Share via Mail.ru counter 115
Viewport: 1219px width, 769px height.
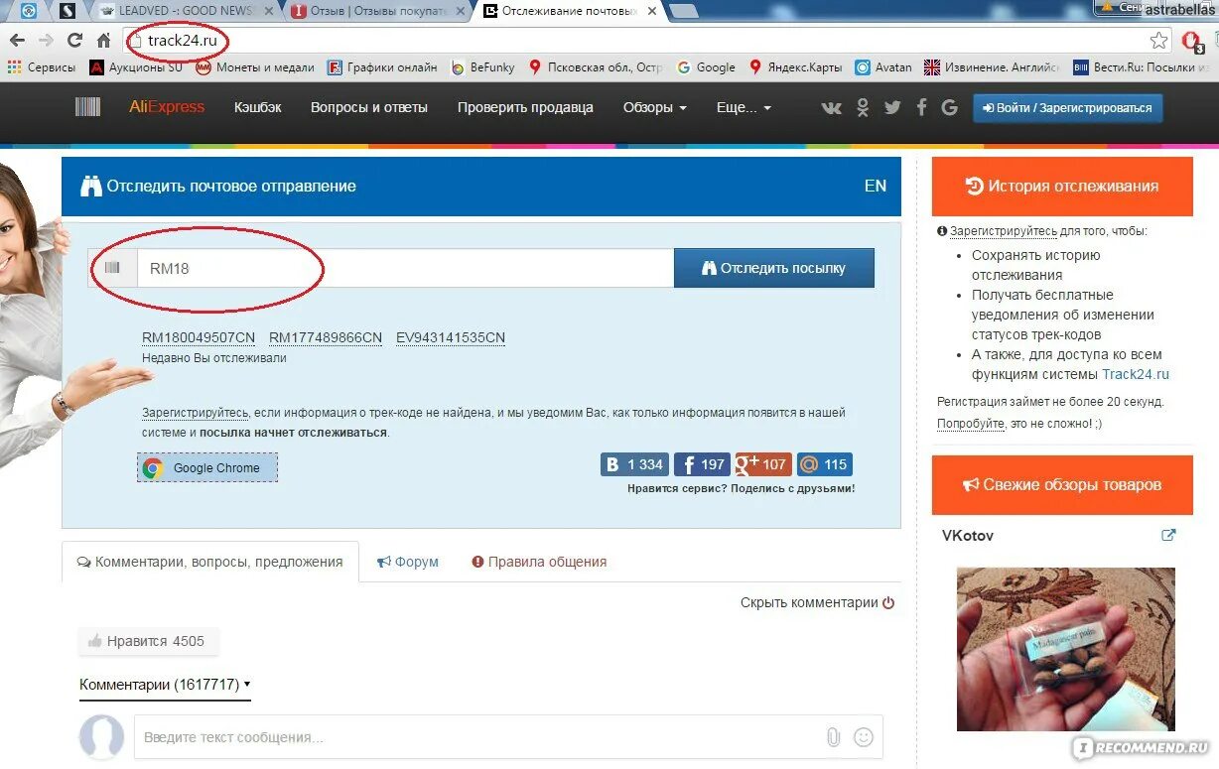(824, 464)
